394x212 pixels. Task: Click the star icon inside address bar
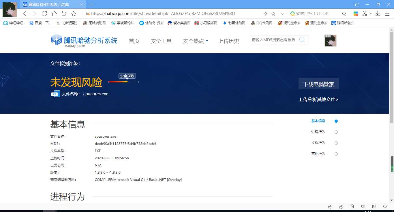pos(273,14)
